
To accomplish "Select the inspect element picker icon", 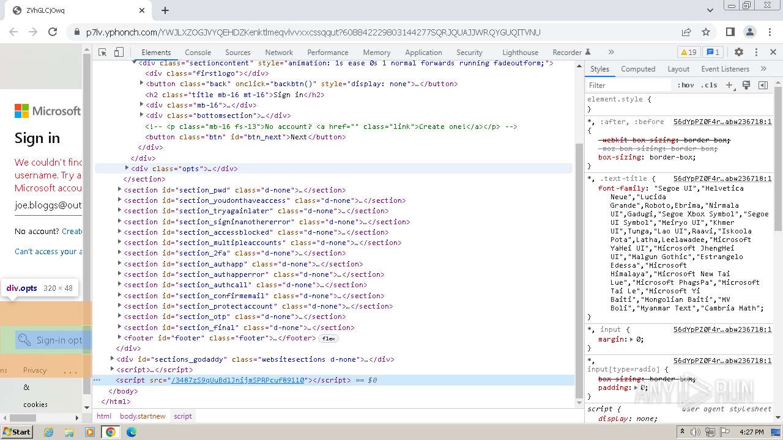I will coord(103,53).
